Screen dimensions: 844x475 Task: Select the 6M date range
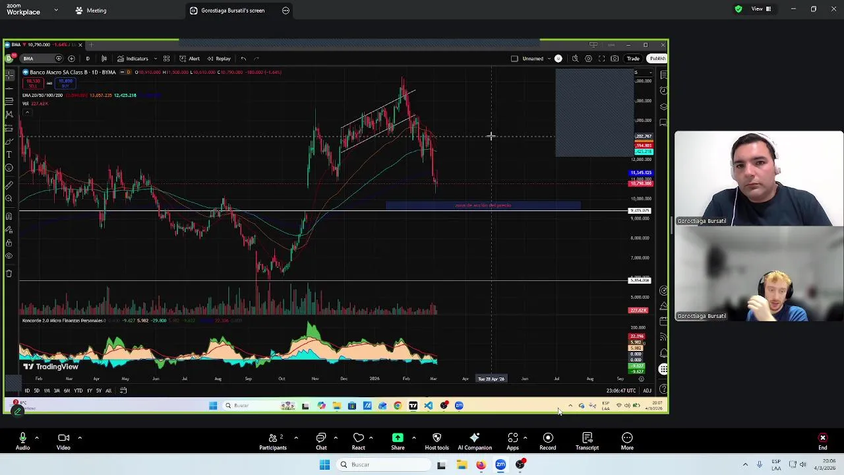(x=67, y=391)
